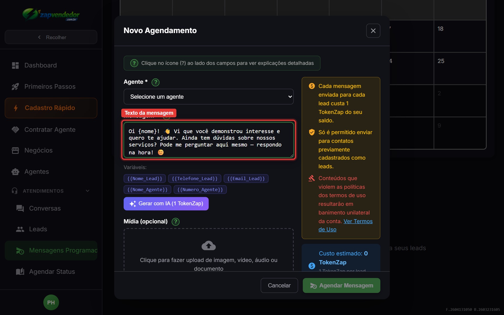The image size is (504, 315).
Task: Click the people icon next to Leads
Action: tap(20, 229)
